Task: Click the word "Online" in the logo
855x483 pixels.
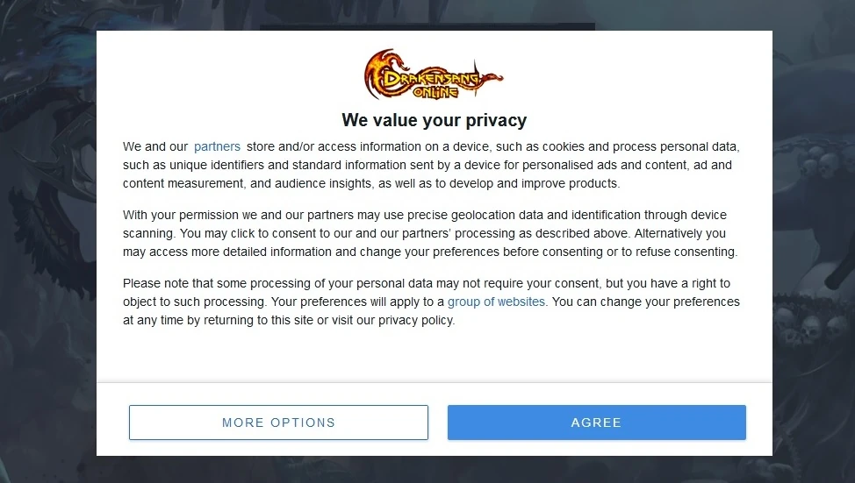Action: pos(435,90)
